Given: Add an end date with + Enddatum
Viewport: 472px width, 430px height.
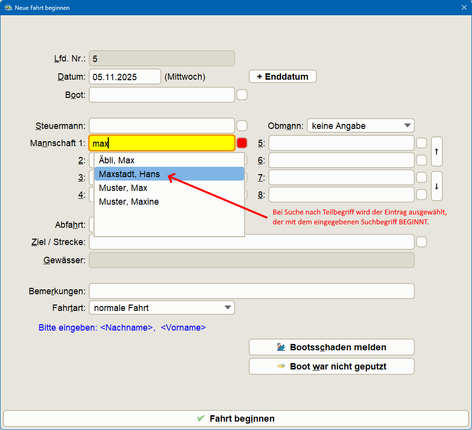Looking at the screenshot, I should click(x=283, y=77).
